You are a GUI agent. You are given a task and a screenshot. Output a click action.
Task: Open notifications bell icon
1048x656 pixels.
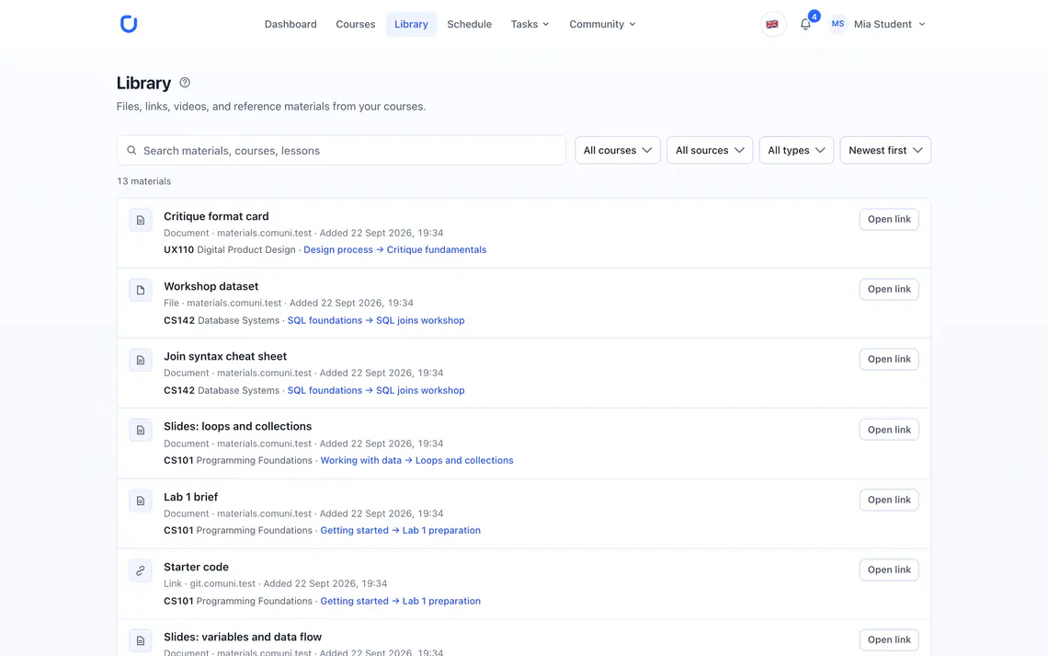click(805, 24)
